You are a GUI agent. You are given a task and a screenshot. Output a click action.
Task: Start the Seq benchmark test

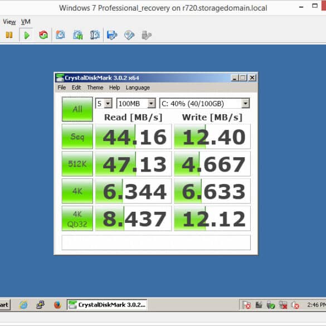coord(77,137)
